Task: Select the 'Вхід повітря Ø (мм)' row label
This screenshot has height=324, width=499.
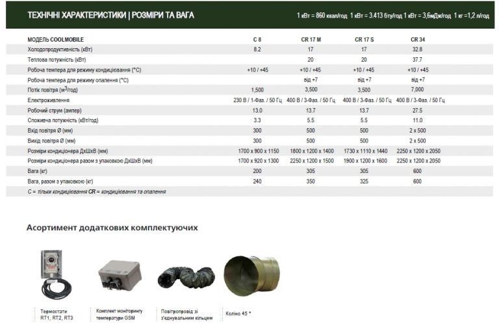Action: (x=50, y=130)
